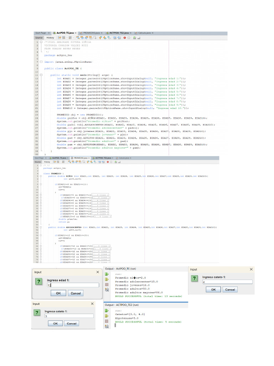
Task: Click the Re-run icon in ActPOO_TE output
Action: point(106,274)
